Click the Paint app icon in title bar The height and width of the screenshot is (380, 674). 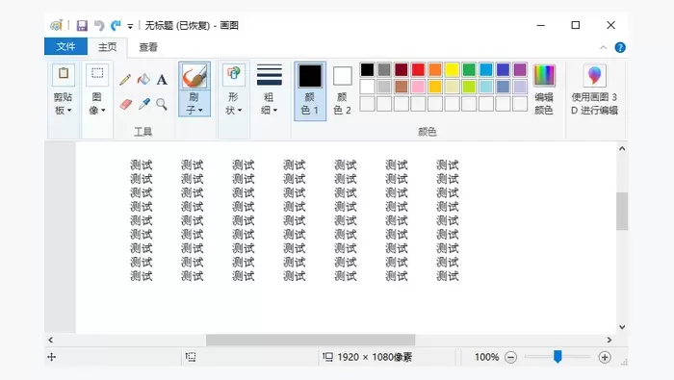point(56,25)
